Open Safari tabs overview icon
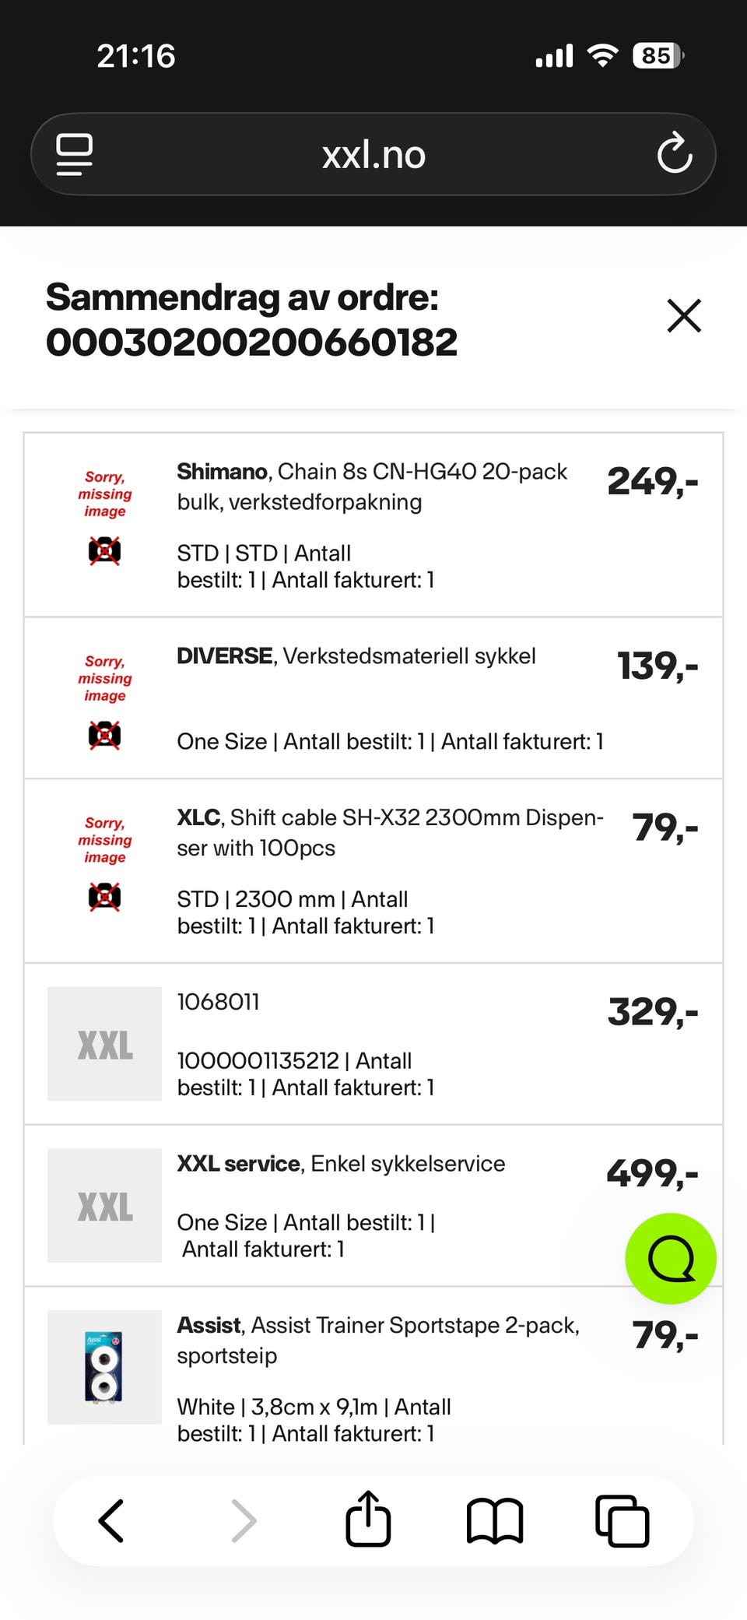 tap(622, 1520)
